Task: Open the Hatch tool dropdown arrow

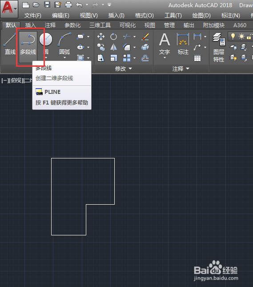Action: [88, 58]
